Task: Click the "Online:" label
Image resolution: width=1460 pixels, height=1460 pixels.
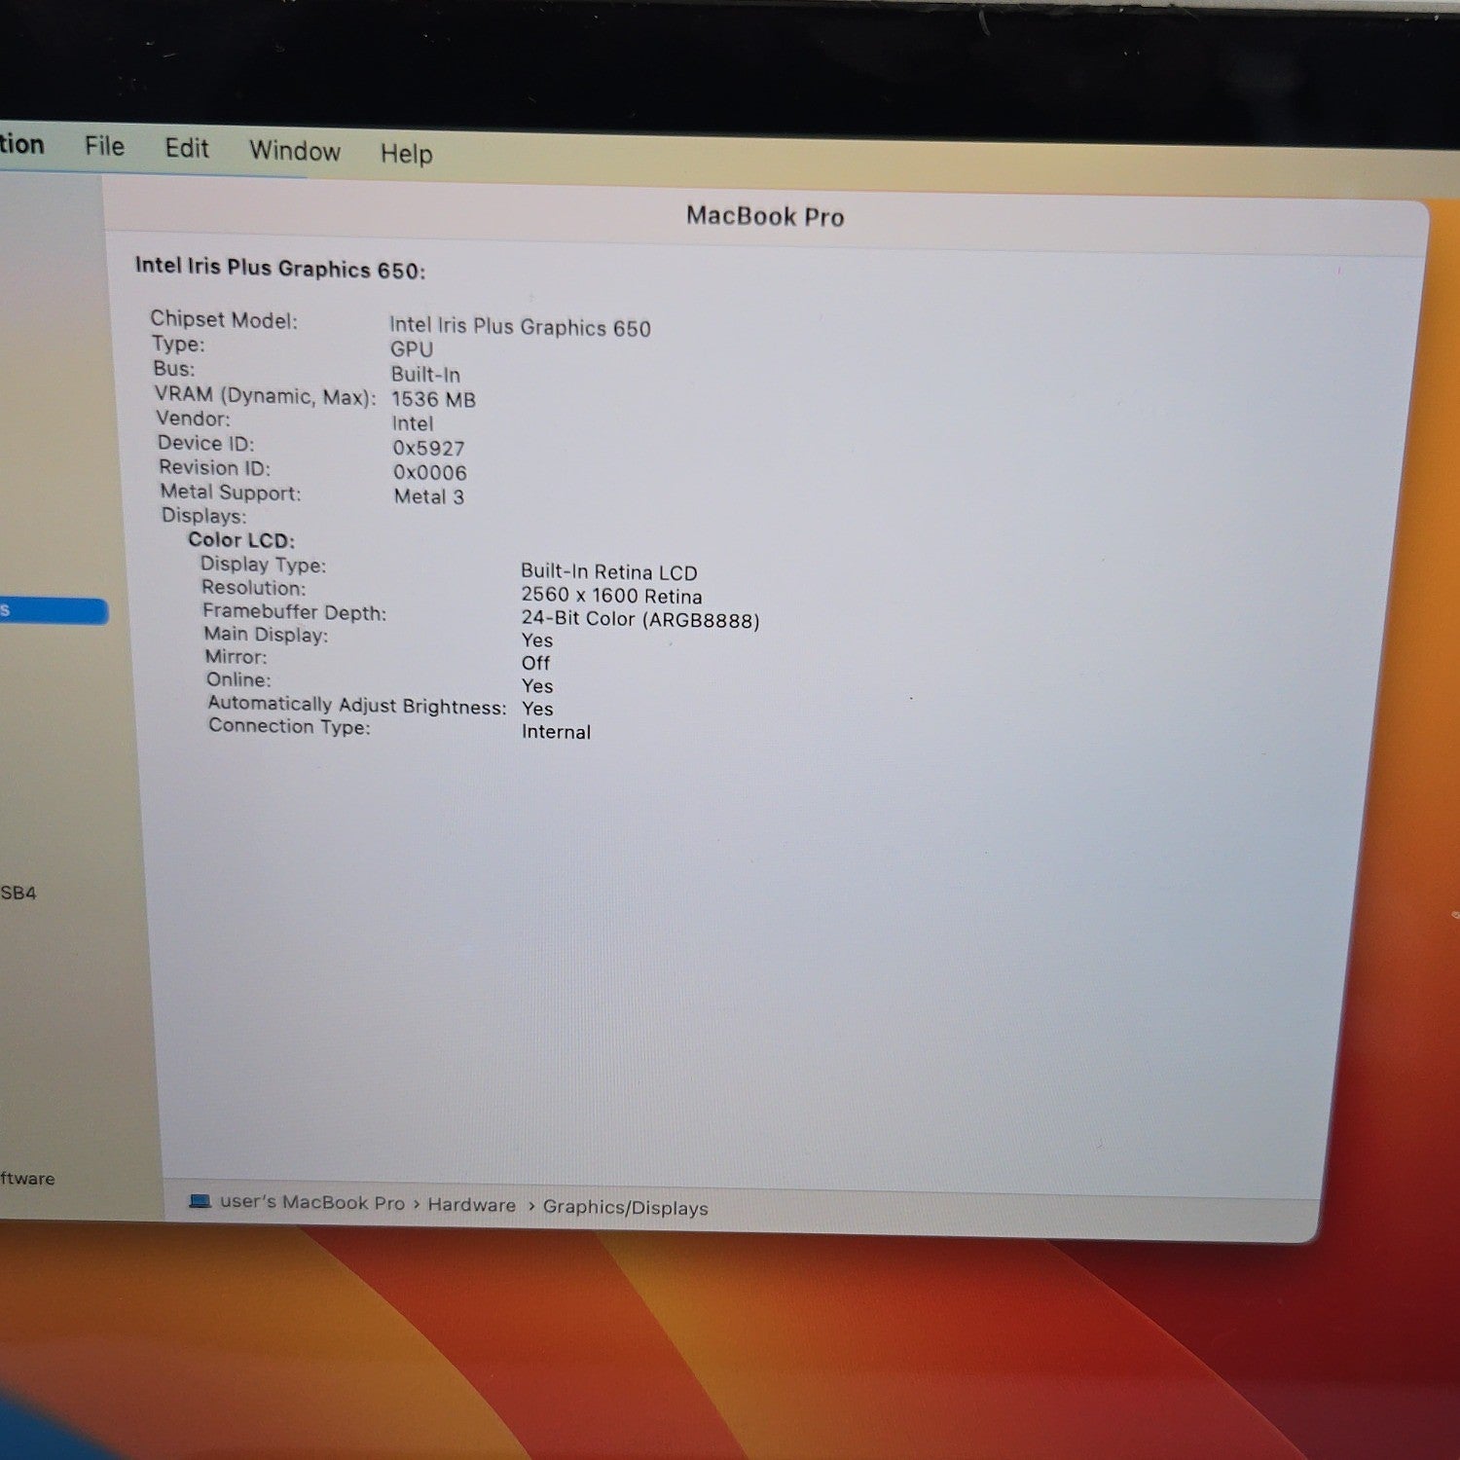Action: click(x=238, y=679)
